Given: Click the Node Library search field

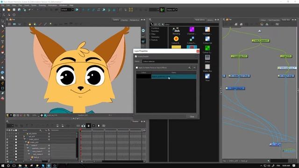Looking at the screenshot, I should 192,24.
